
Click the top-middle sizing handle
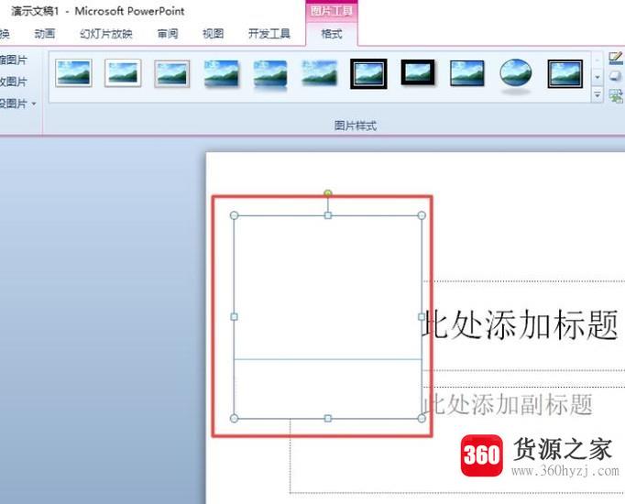[x=328, y=215]
